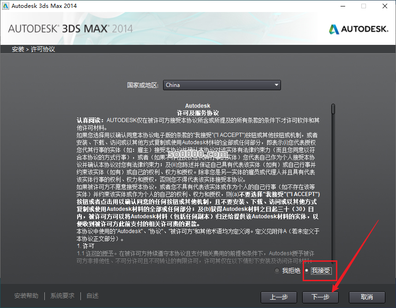The width and height of the screenshot is (396, 308).
Task: Click the Autodesk icon in the title bar
Action: (x=6, y=6)
